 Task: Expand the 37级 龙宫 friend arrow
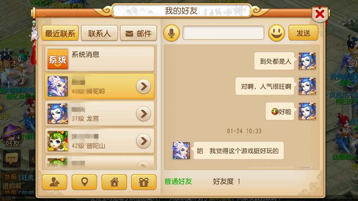tap(144, 114)
